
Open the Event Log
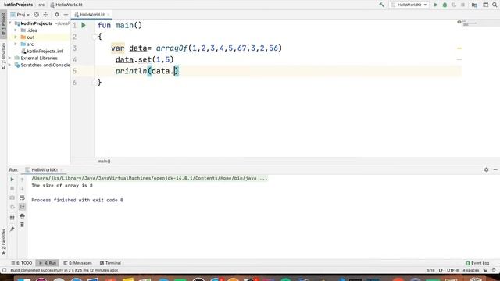pos(477,263)
